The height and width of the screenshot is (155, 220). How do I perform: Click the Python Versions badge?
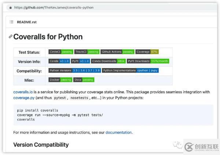(75, 71)
